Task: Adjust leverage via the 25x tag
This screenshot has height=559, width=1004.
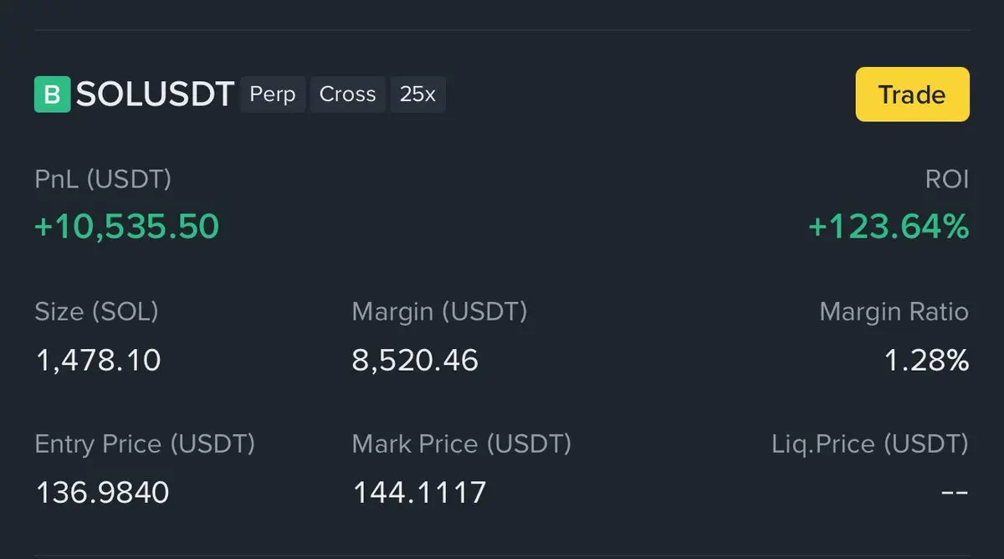Action: point(417,95)
